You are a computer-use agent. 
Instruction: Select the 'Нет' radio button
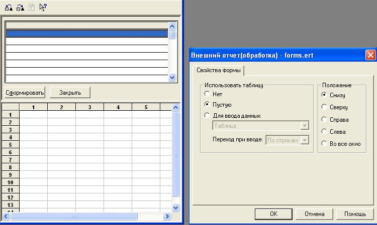pyautogui.click(x=207, y=94)
